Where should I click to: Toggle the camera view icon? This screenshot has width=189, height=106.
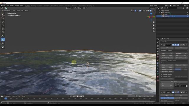[x=154, y=28]
